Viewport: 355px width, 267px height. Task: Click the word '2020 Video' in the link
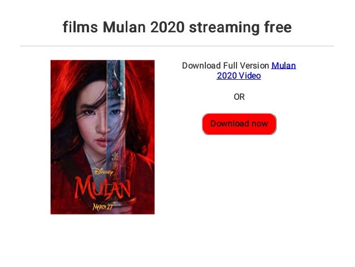[x=239, y=76]
